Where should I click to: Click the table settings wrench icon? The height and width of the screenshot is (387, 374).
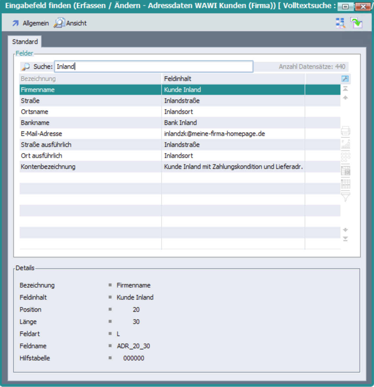[345, 79]
